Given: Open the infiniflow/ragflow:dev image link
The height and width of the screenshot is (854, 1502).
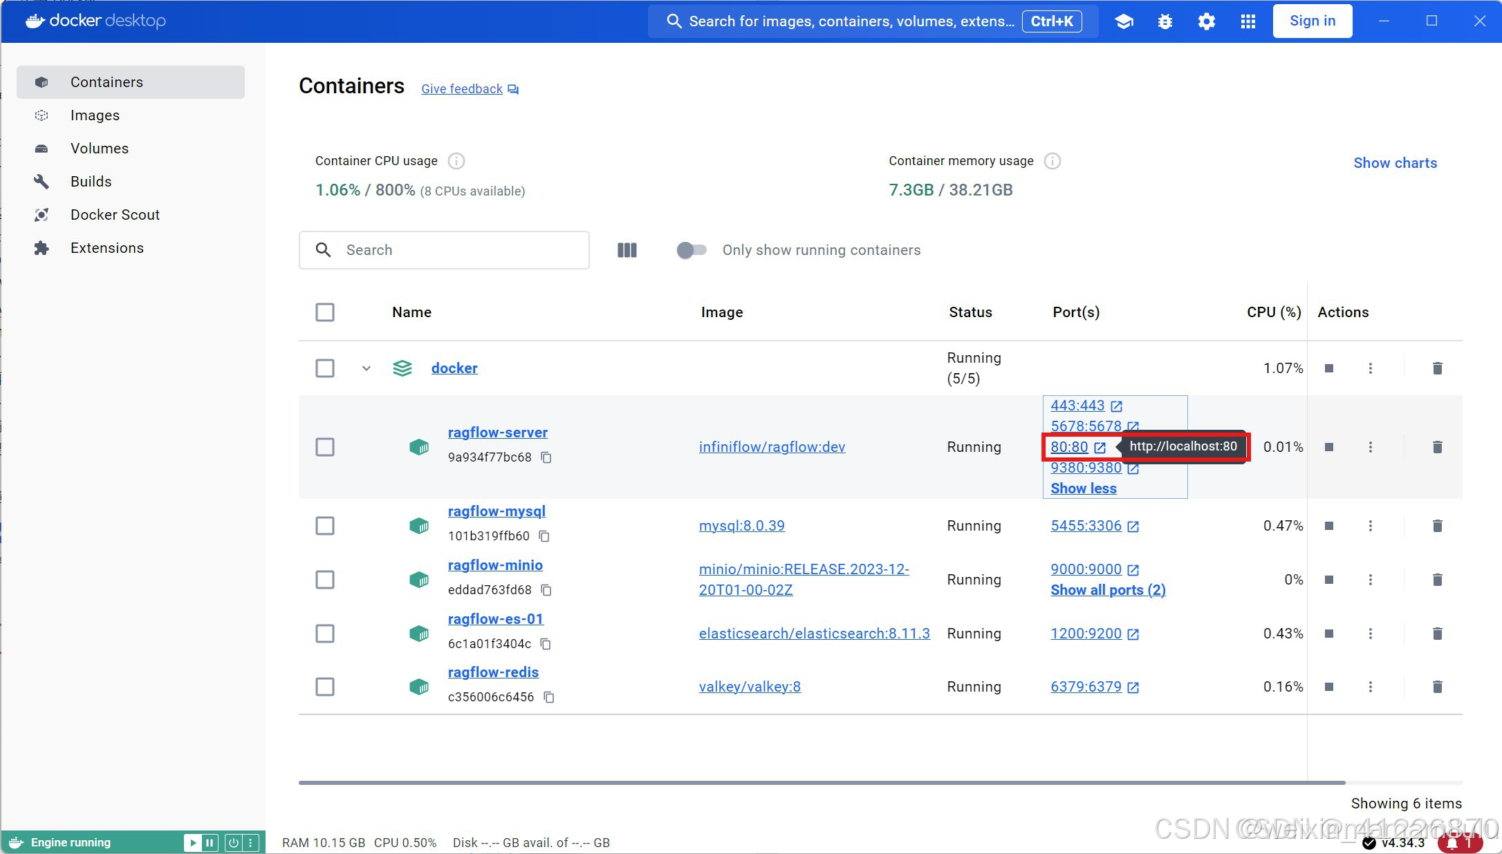Looking at the screenshot, I should [x=772, y=447].
